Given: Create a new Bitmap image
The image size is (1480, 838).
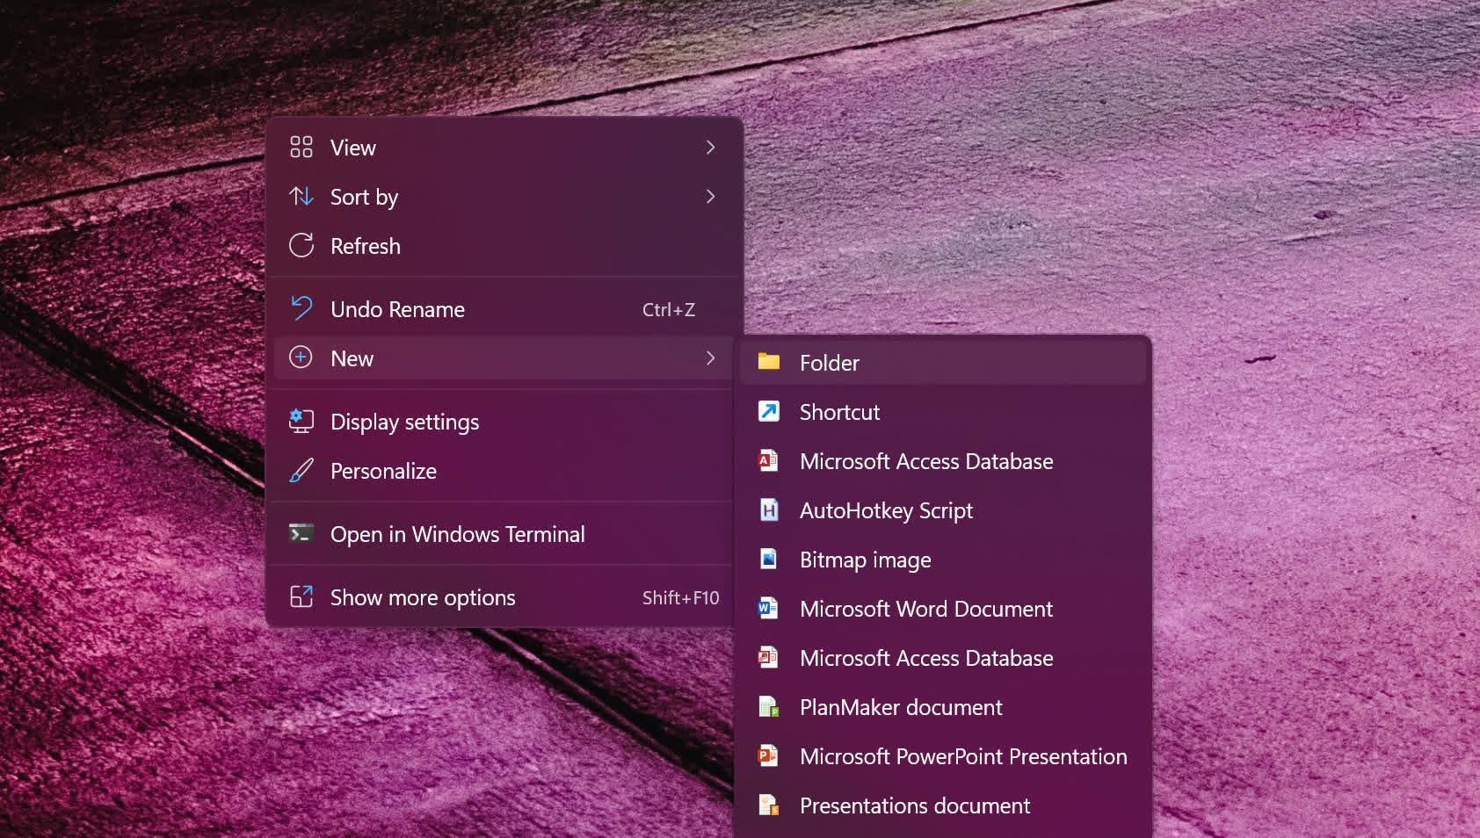Looking at the screenshot, I should tap(865, 560).
